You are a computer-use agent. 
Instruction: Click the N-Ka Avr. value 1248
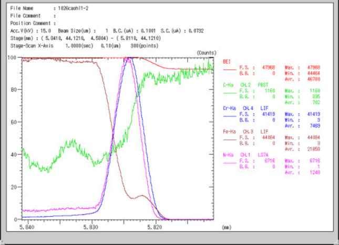(x=315, y=172)
